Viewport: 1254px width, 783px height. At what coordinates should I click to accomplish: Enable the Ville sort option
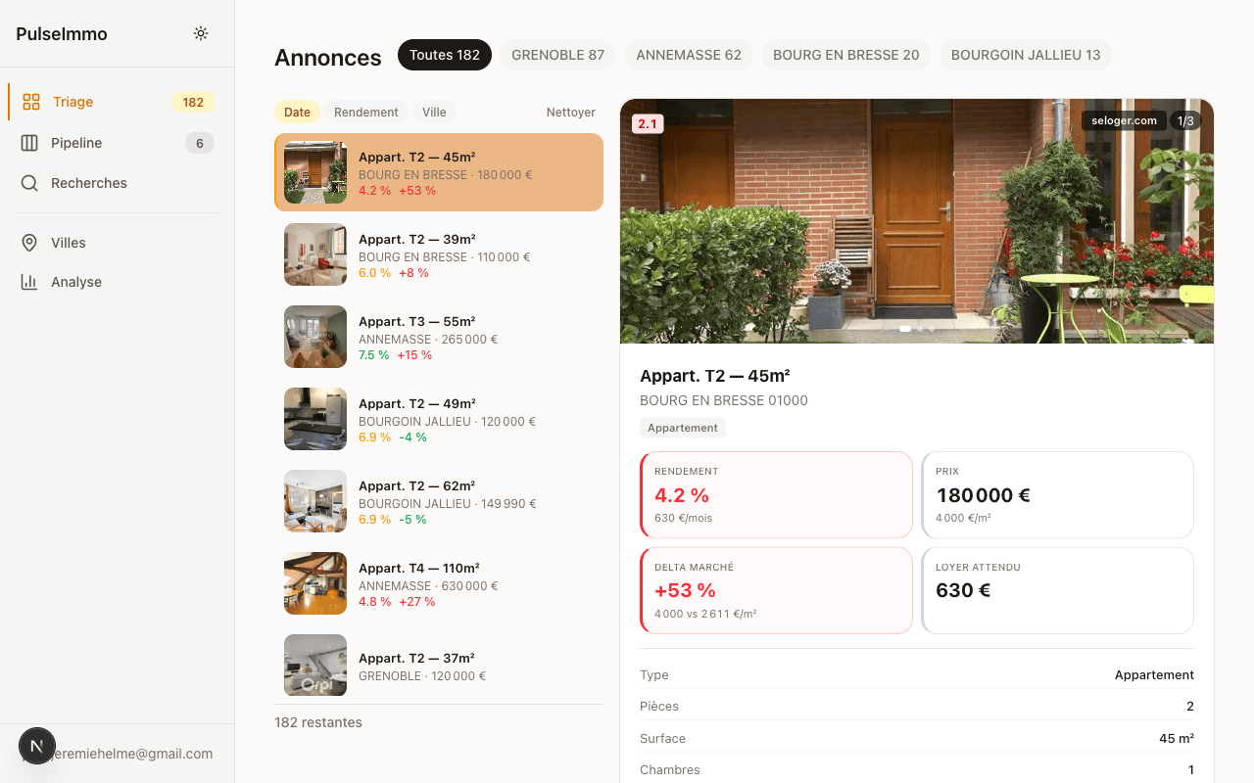pos(434,112)
